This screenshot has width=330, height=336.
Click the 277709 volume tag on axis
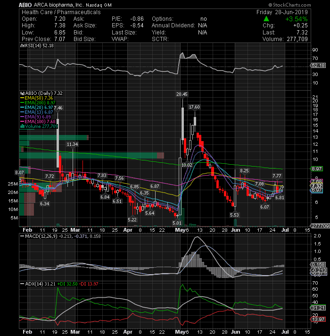(320, 226)
